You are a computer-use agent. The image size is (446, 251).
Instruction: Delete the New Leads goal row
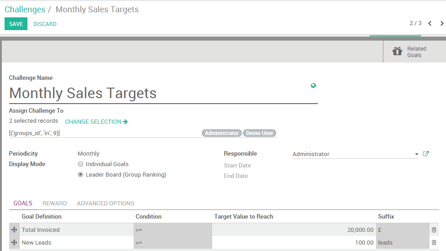pyautogui.click(x=434, y=243)
